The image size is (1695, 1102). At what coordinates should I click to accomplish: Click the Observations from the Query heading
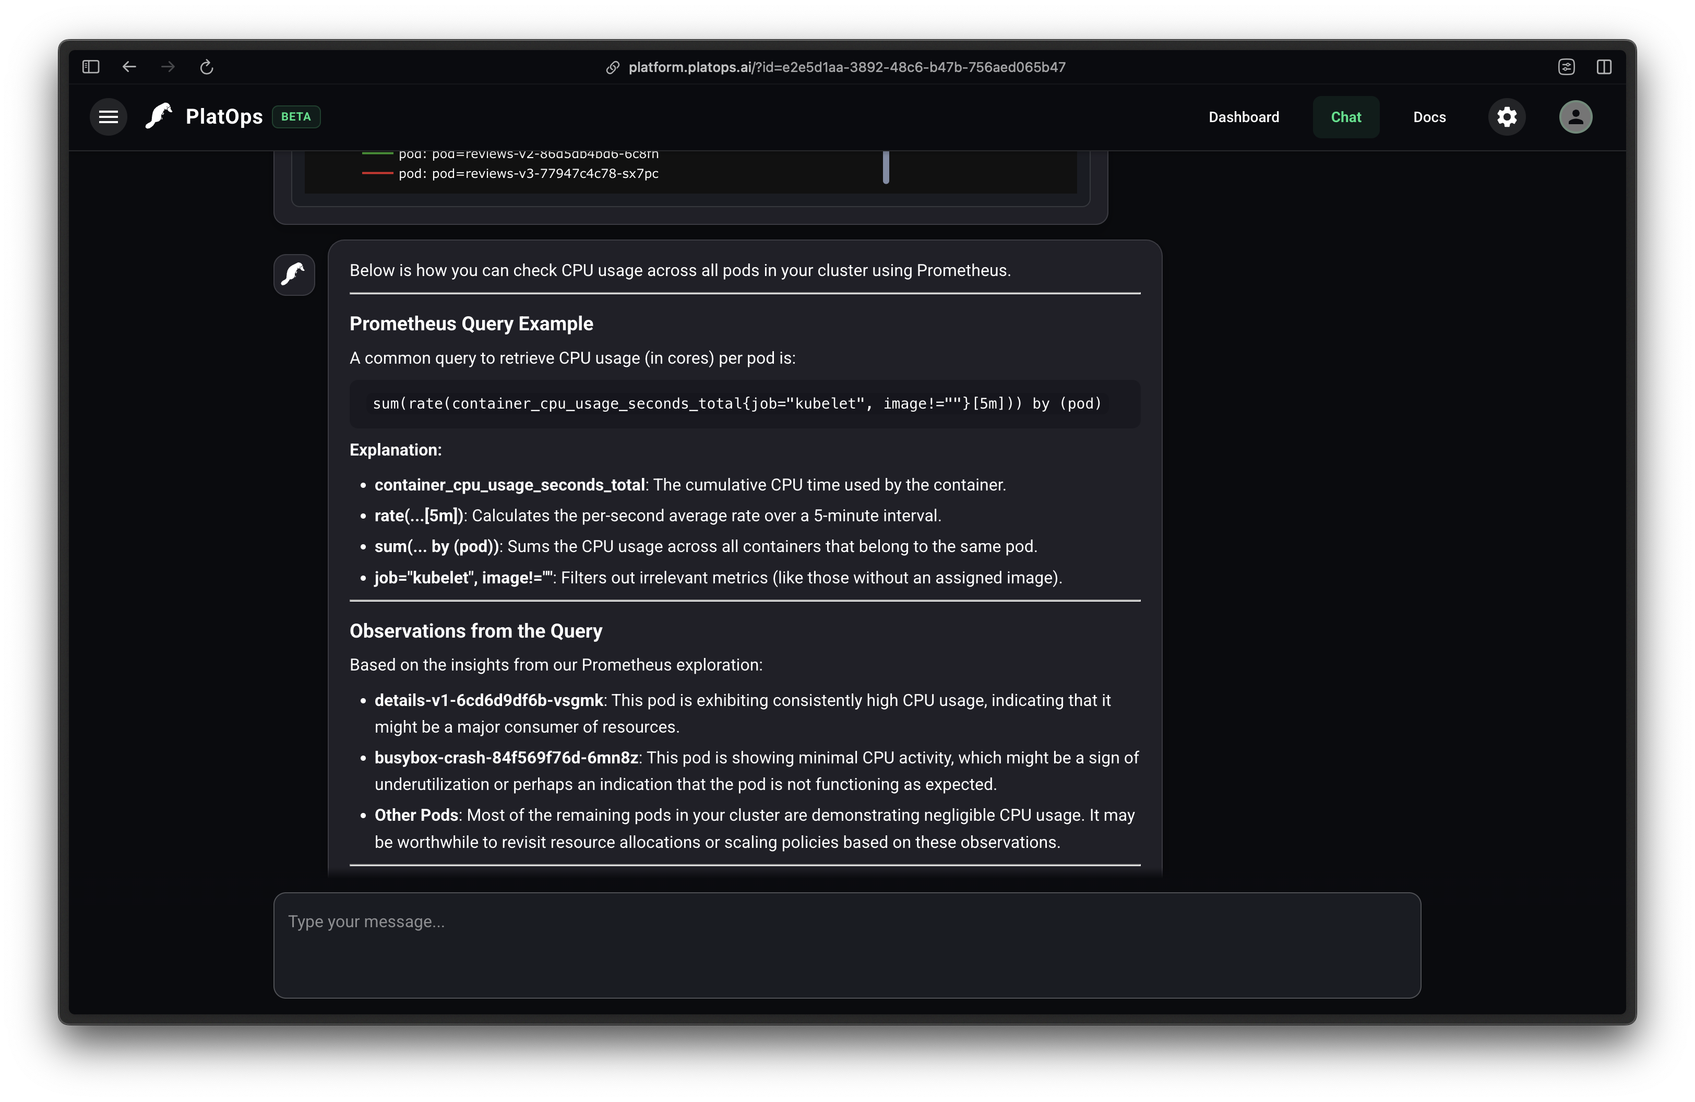click(476, 631)
